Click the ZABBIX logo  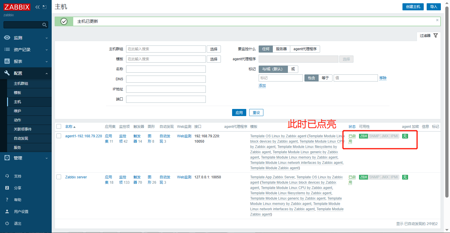[x=17, y=7]
